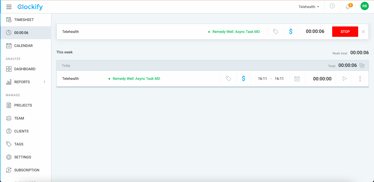Screen dimensions: 374x182
Task: Click the subscription dollar cycle icon
Action: pos(9,170)
